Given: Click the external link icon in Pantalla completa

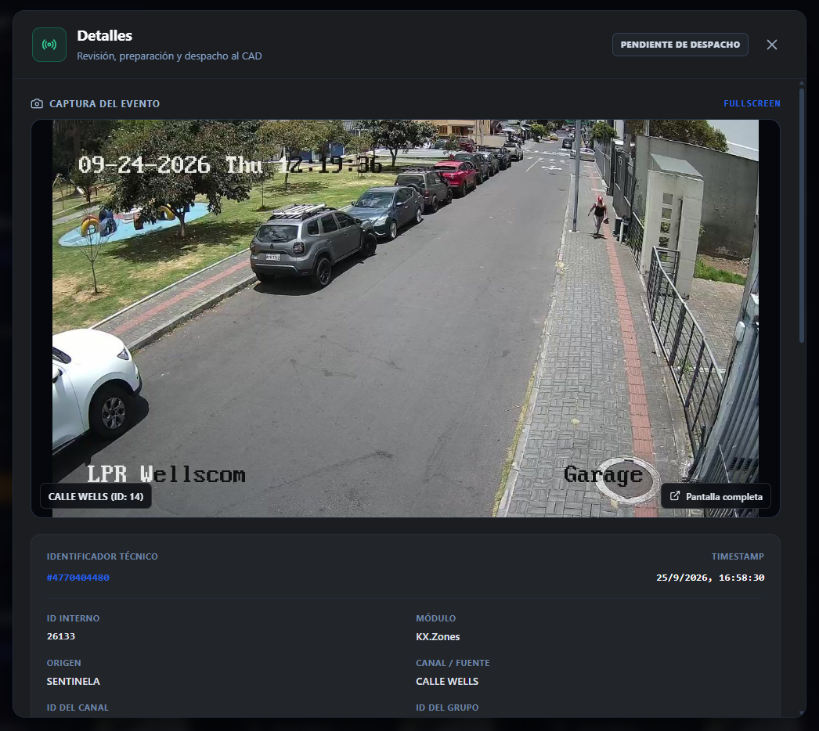Looking at the screenshot, I should pyautogui.click(x=675, y=496).
